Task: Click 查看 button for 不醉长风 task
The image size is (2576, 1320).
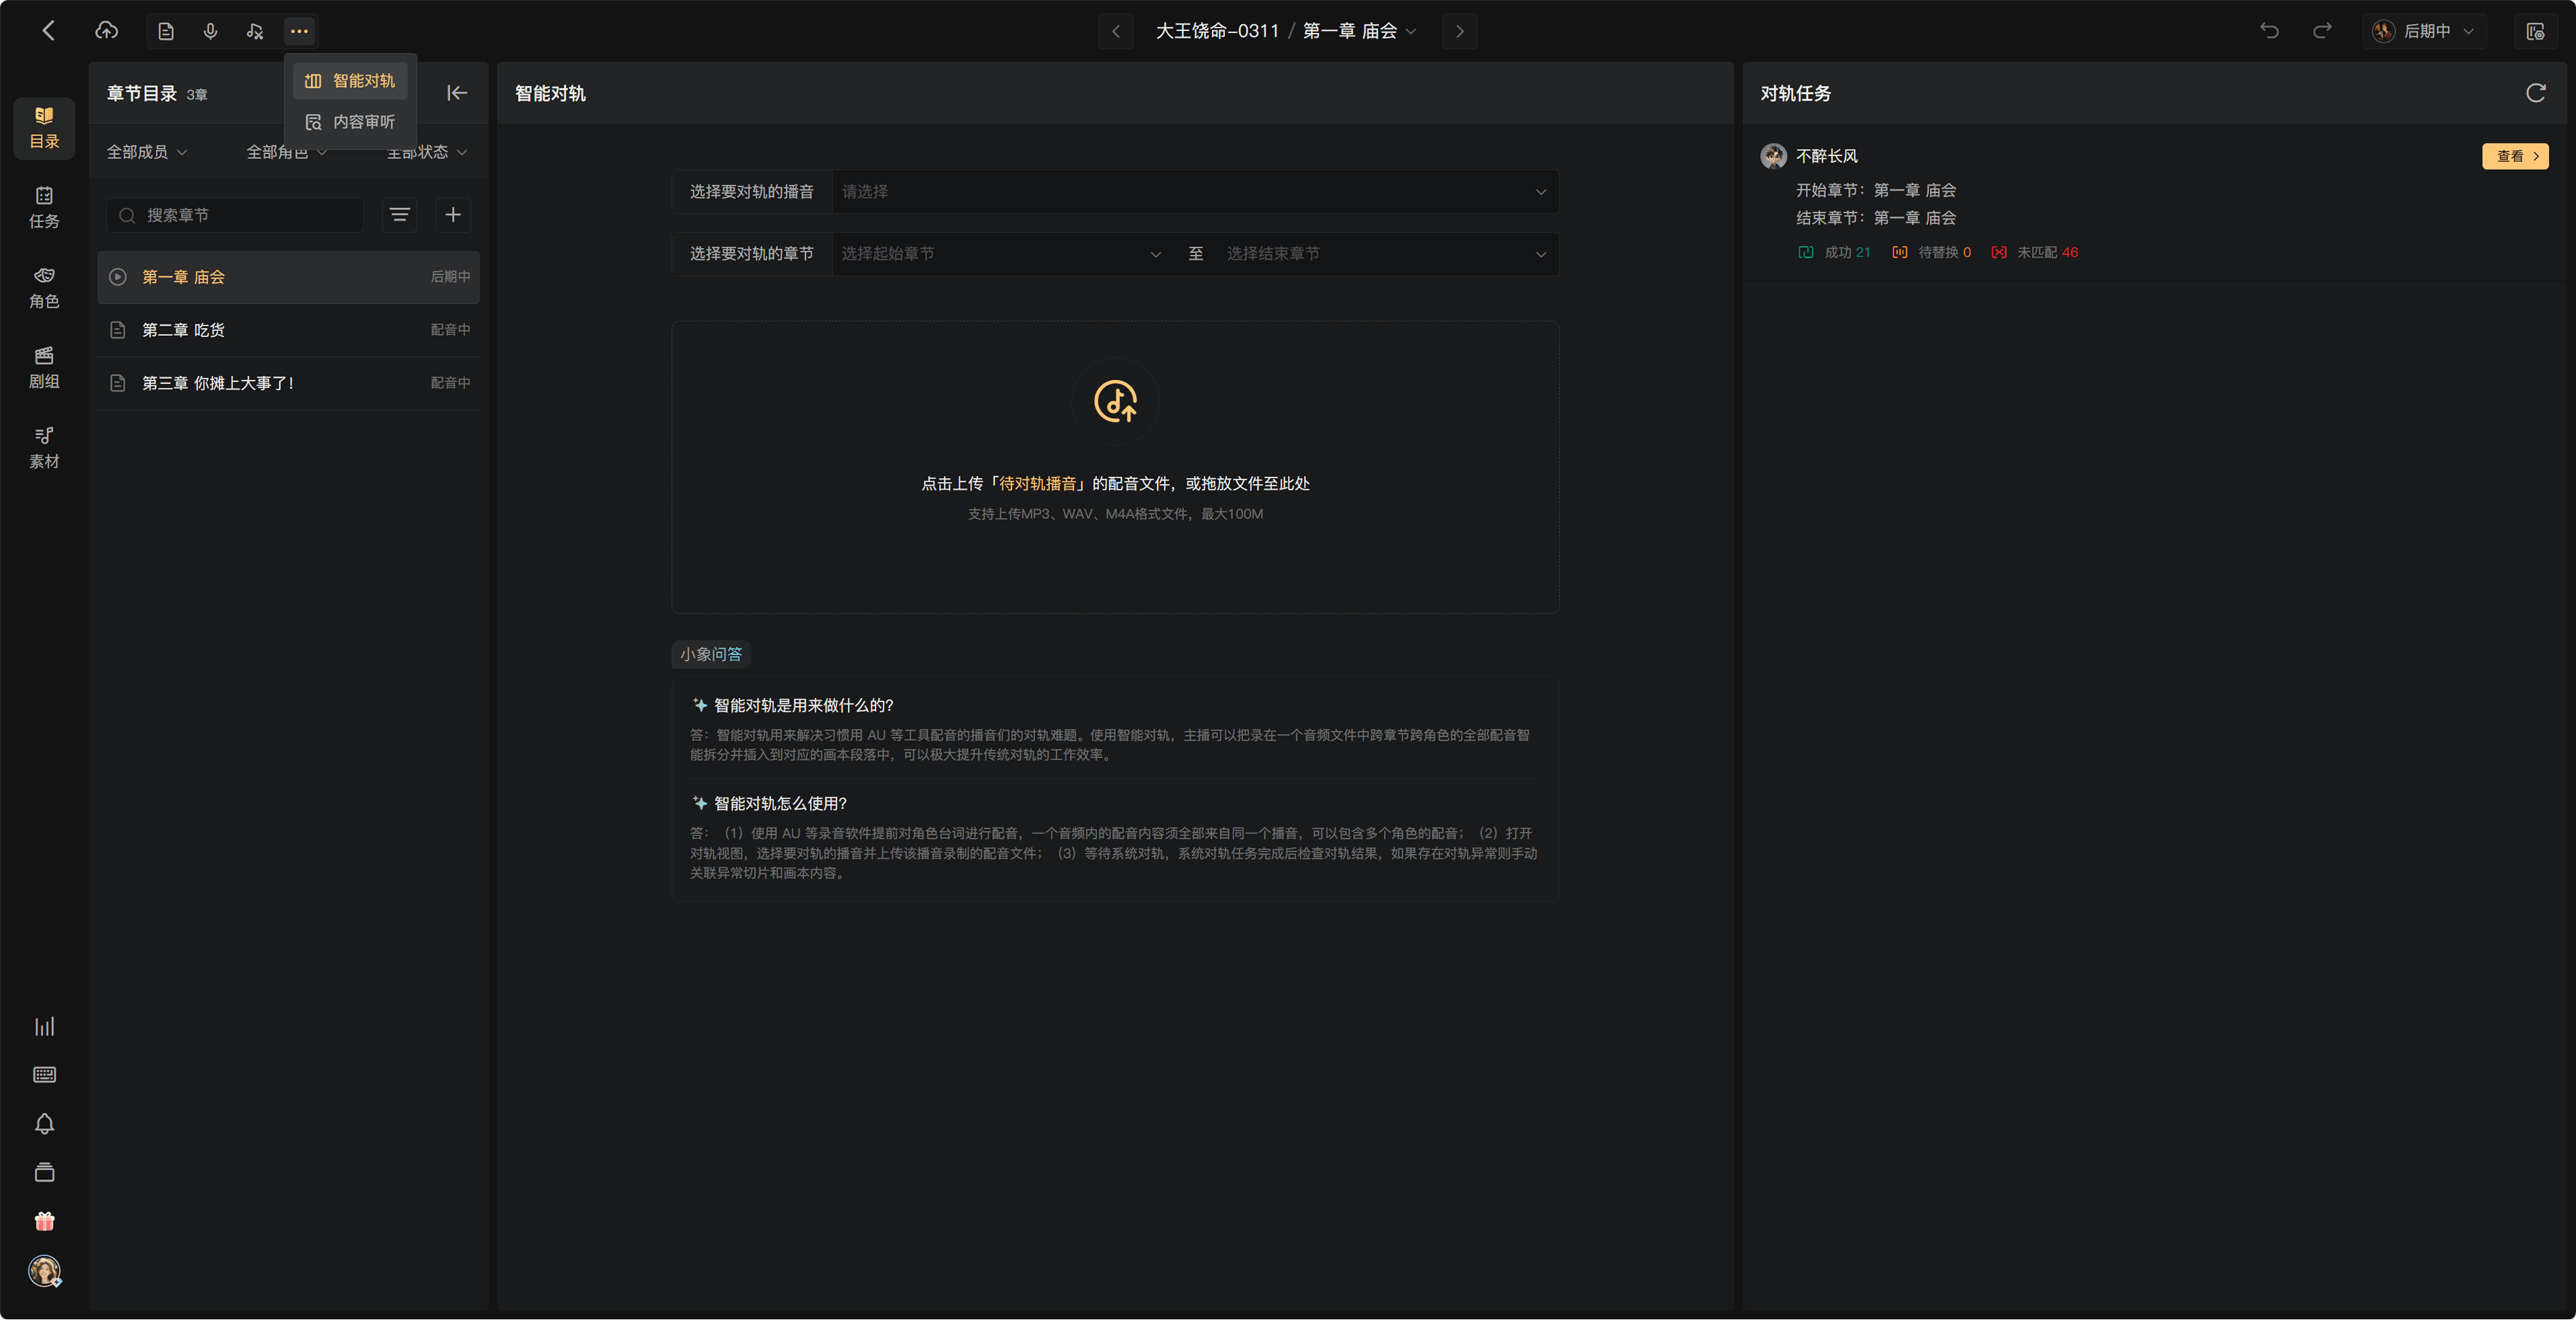Action: coord(2515,156)
